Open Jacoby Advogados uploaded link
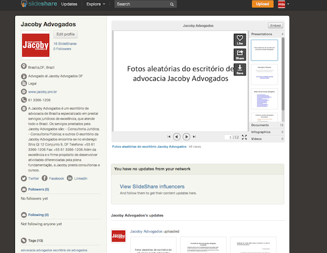 [146, 231]
